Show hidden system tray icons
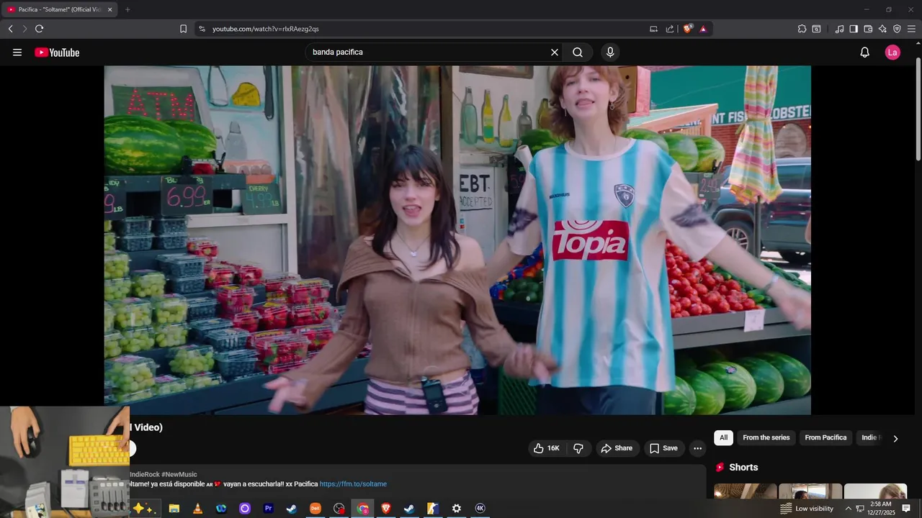This screenshot has width=922, height=518. tap(848, 509)
